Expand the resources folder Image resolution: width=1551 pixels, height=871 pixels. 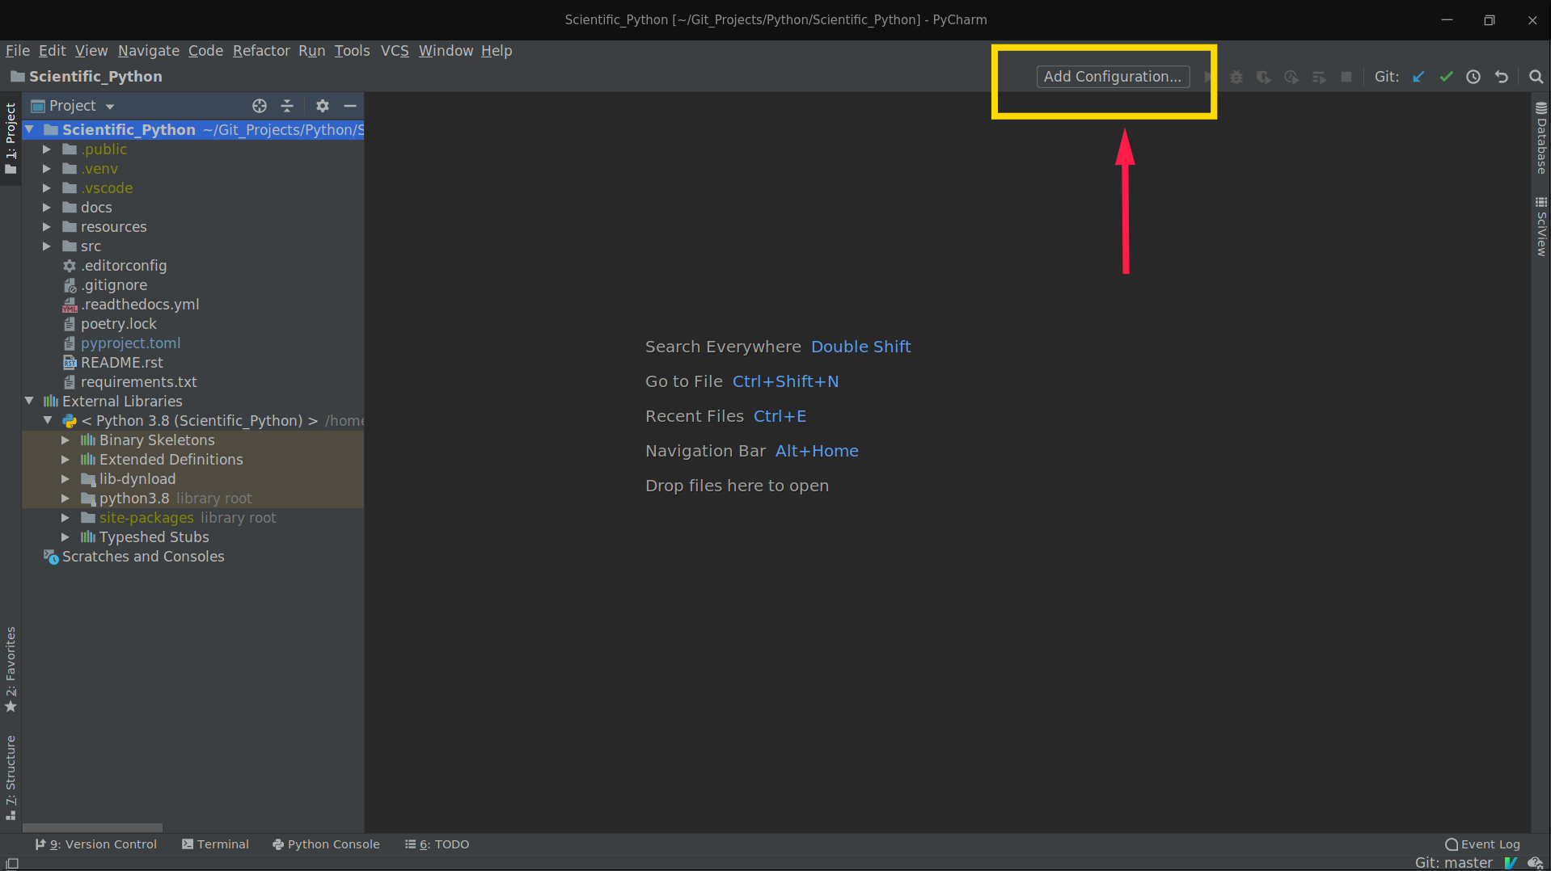pos(47,227)
